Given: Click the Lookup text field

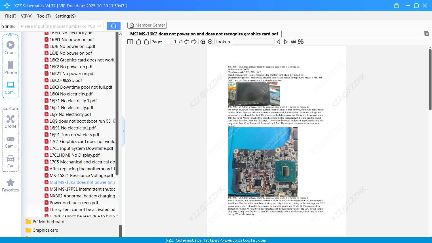Looking at the screenshot, I should point(253,42).
